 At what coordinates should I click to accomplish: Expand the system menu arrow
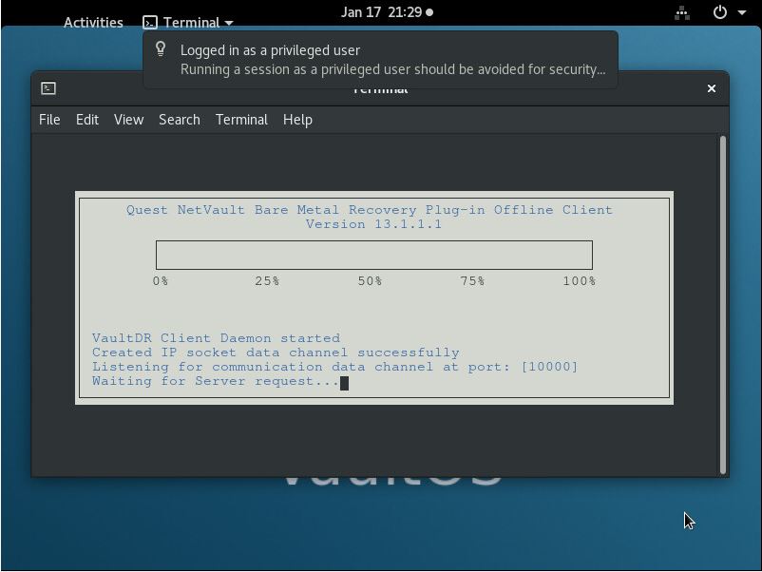(x=742, y=12)
